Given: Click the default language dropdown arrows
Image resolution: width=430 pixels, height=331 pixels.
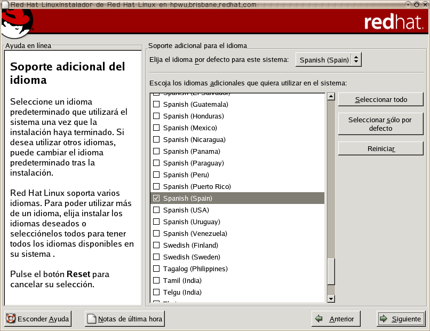Looking at the screenshot, I should point(356,60).
